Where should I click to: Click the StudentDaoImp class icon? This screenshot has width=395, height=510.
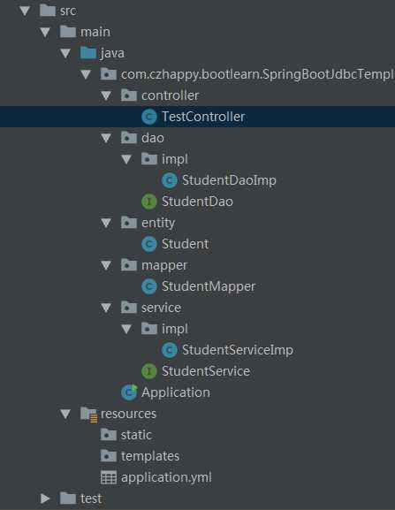tap(170, 180)
